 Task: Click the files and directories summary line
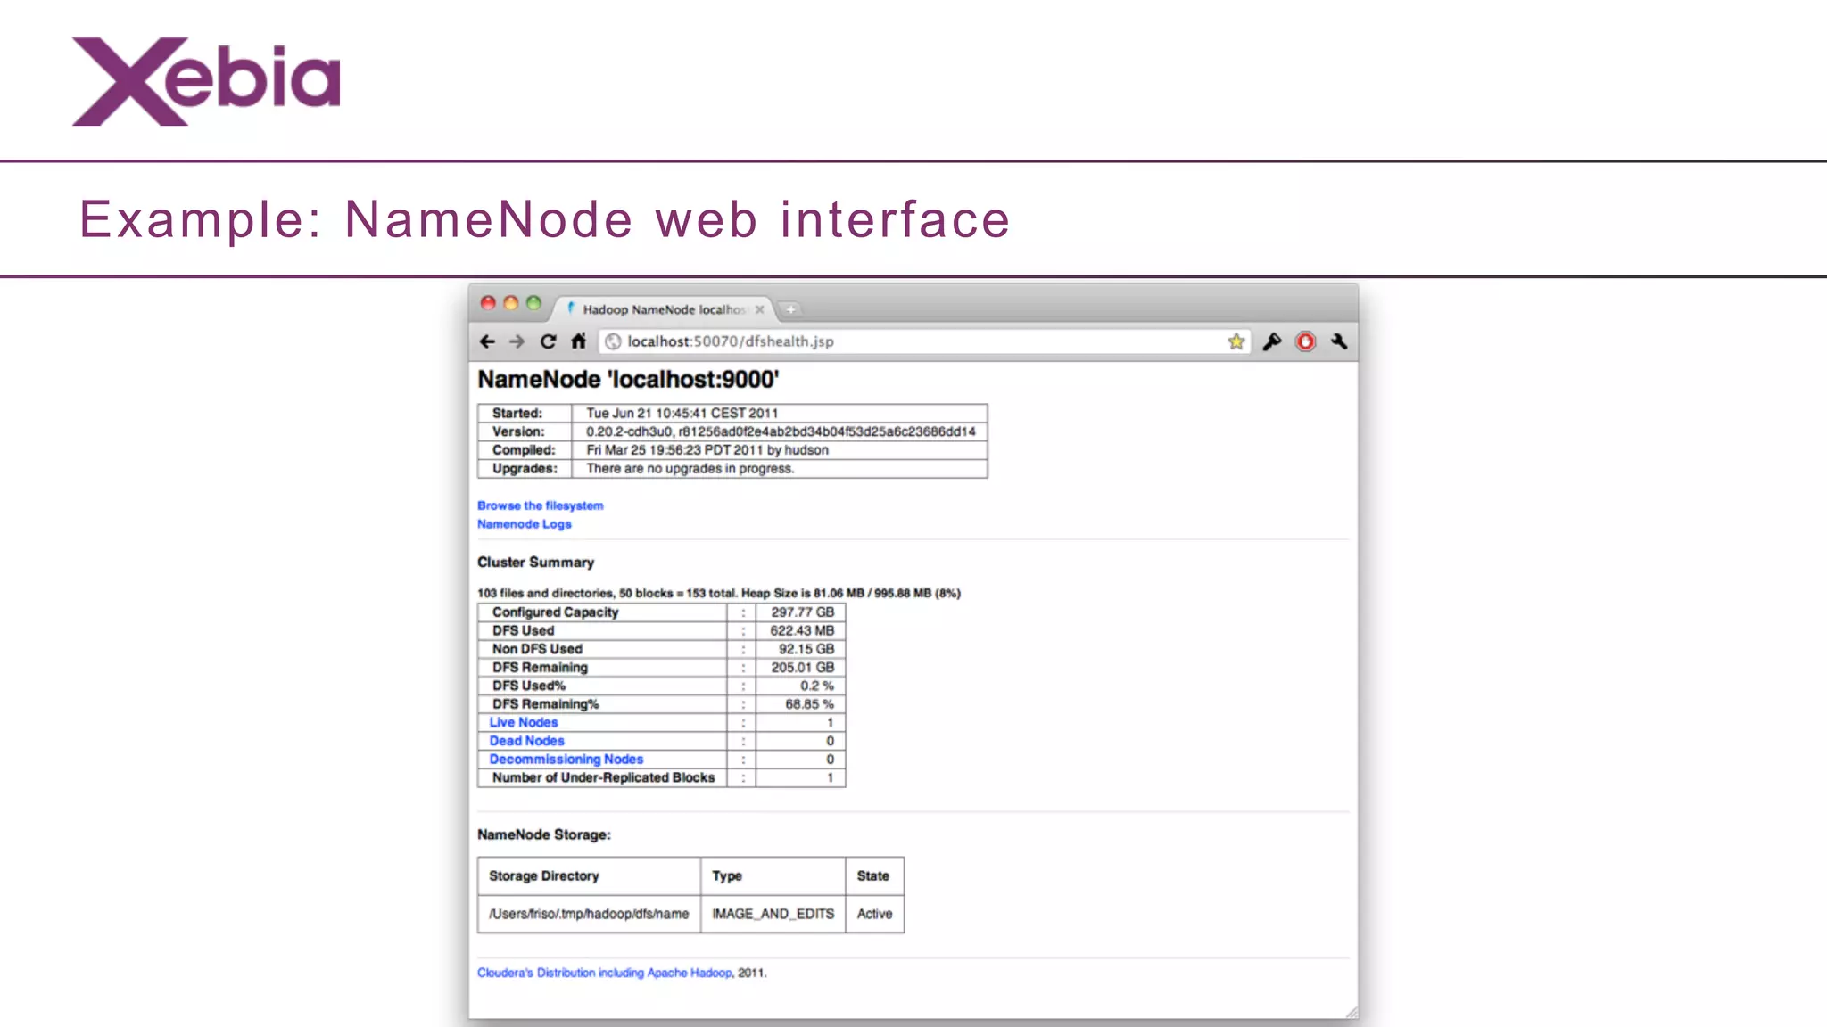718,593
